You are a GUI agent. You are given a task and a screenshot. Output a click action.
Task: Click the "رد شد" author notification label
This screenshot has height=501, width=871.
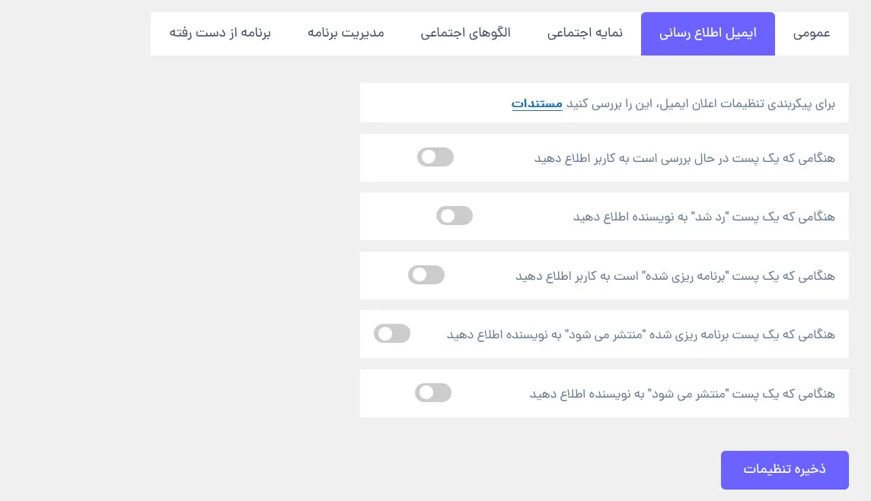coord(703,217)
